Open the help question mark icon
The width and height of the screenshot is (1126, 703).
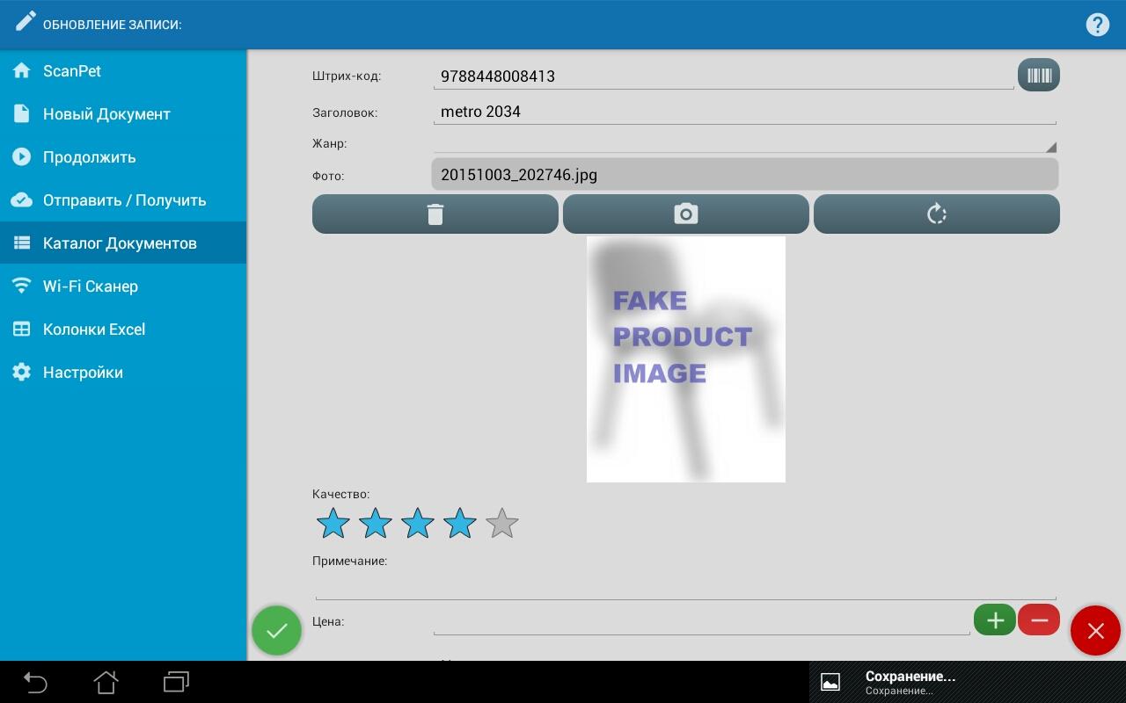[1097, 25]
